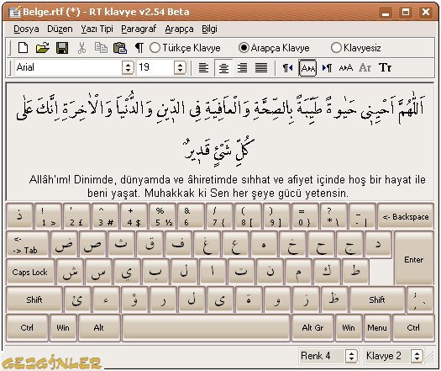Toggle the paragraph marks pilcrow icon
The width and height of the screenshot is (441, 371).
click(139, 48)
